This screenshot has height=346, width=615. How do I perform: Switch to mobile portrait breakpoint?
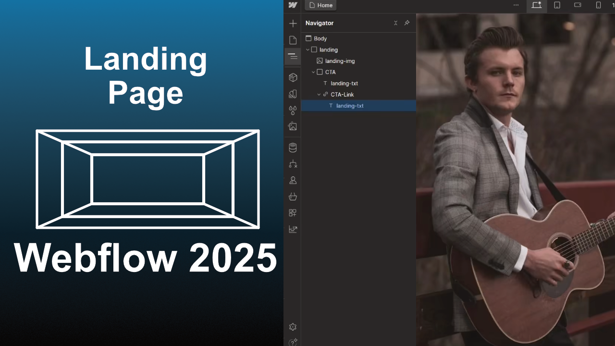point(598,5)
